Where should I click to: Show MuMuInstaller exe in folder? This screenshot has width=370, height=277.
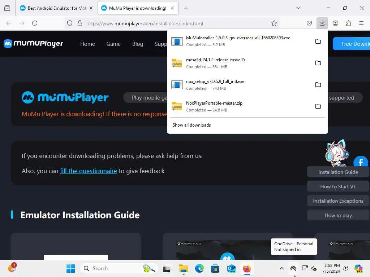pos(318,41)
